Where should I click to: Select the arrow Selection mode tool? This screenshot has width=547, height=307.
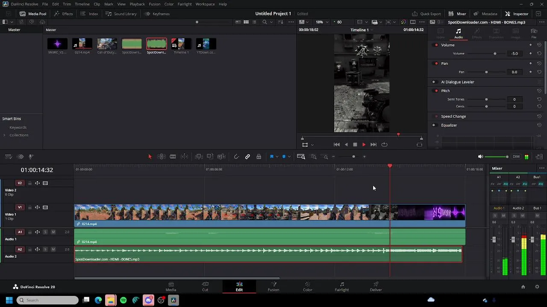tap(150, 157)
